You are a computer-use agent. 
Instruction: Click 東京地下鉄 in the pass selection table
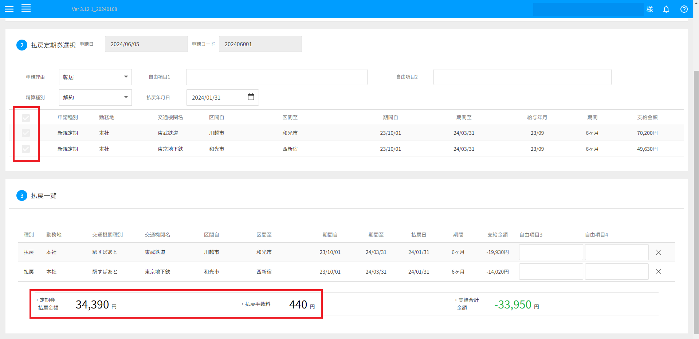170,149
